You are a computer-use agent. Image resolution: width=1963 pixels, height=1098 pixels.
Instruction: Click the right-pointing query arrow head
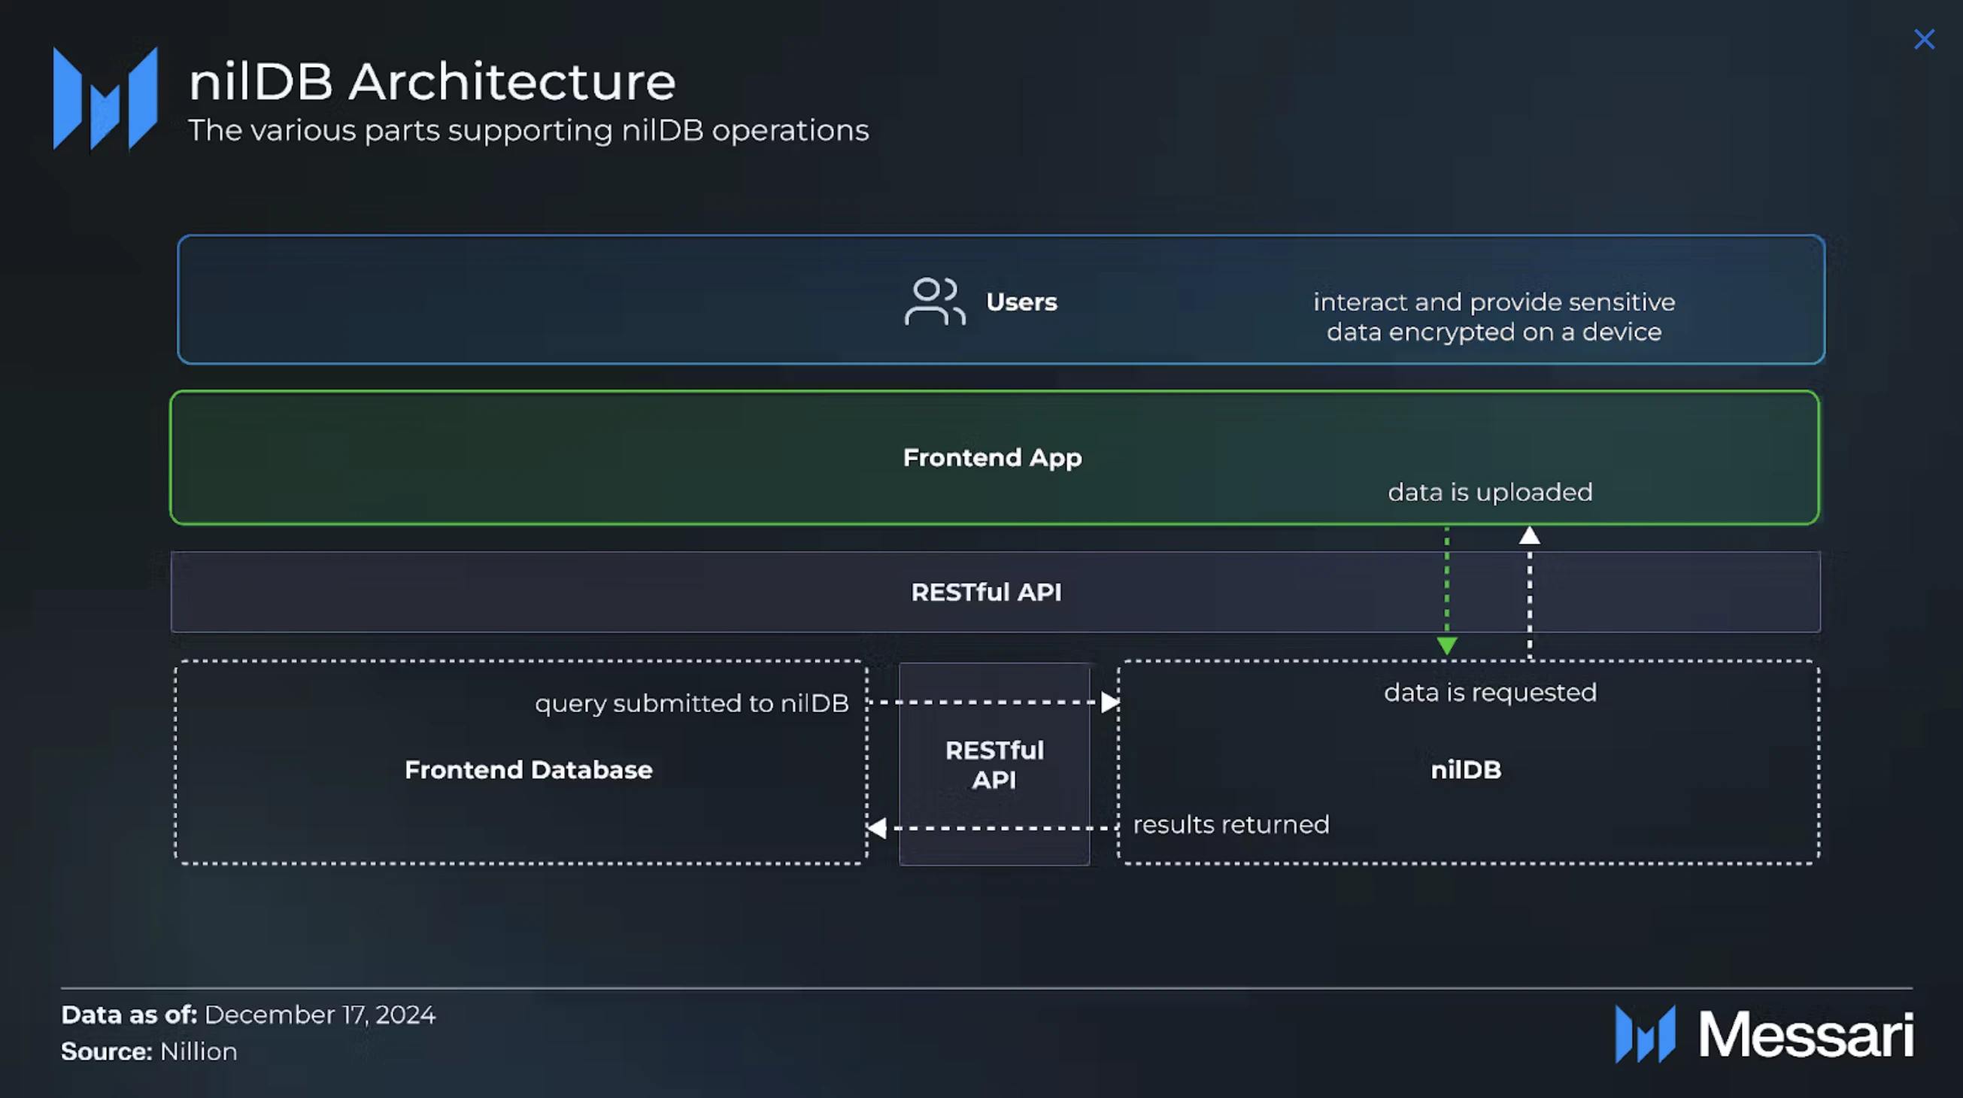tap(1109, 702)
